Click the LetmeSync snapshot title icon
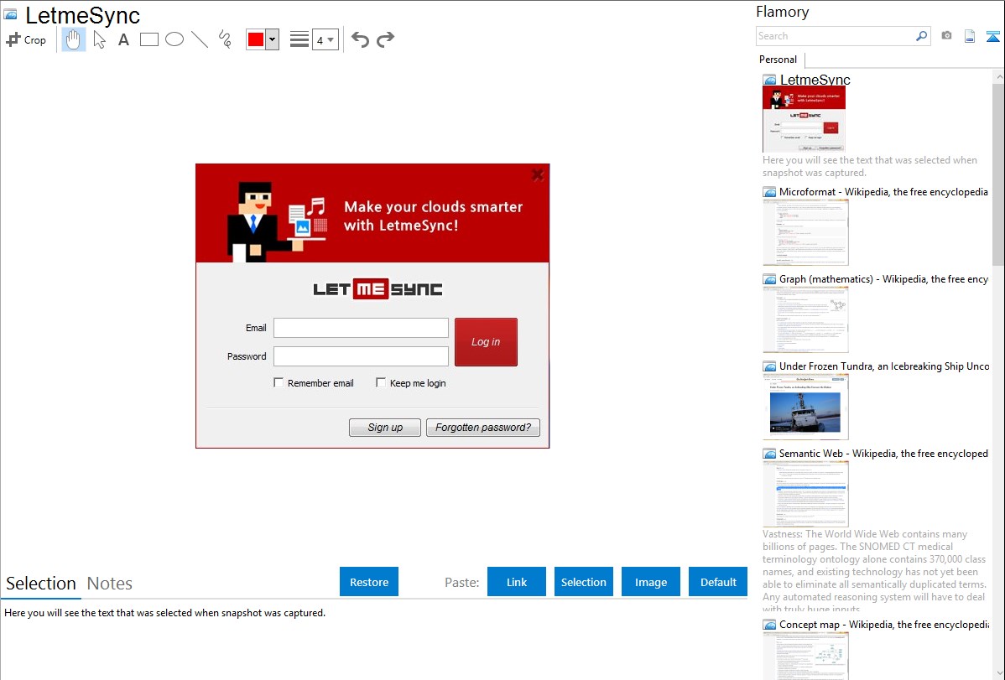This screenshot has height=680, width=1005. (x=10, y=15)
